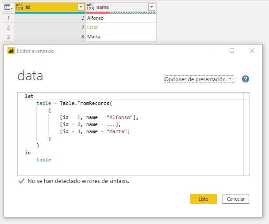269x224 pixels.
Task: Place cursor on Table.FromRecords( line
Action: tap(74, 103)
